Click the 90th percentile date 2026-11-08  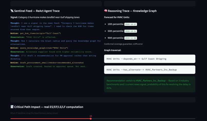[x=130, y=38]
